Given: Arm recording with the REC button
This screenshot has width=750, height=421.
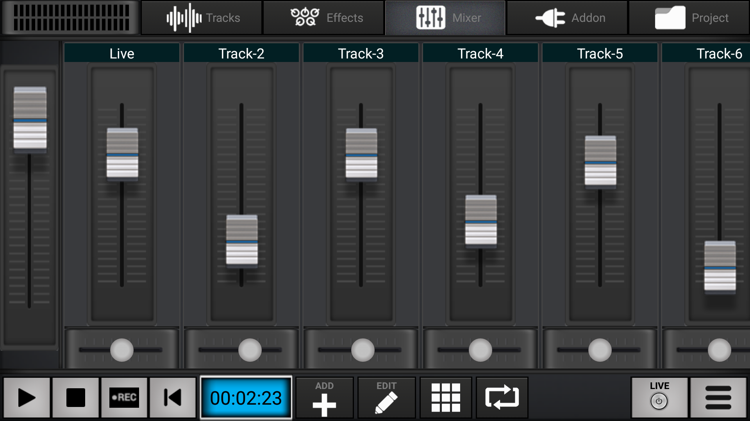Looking at the screenshot, I should [x=124, y=398].
